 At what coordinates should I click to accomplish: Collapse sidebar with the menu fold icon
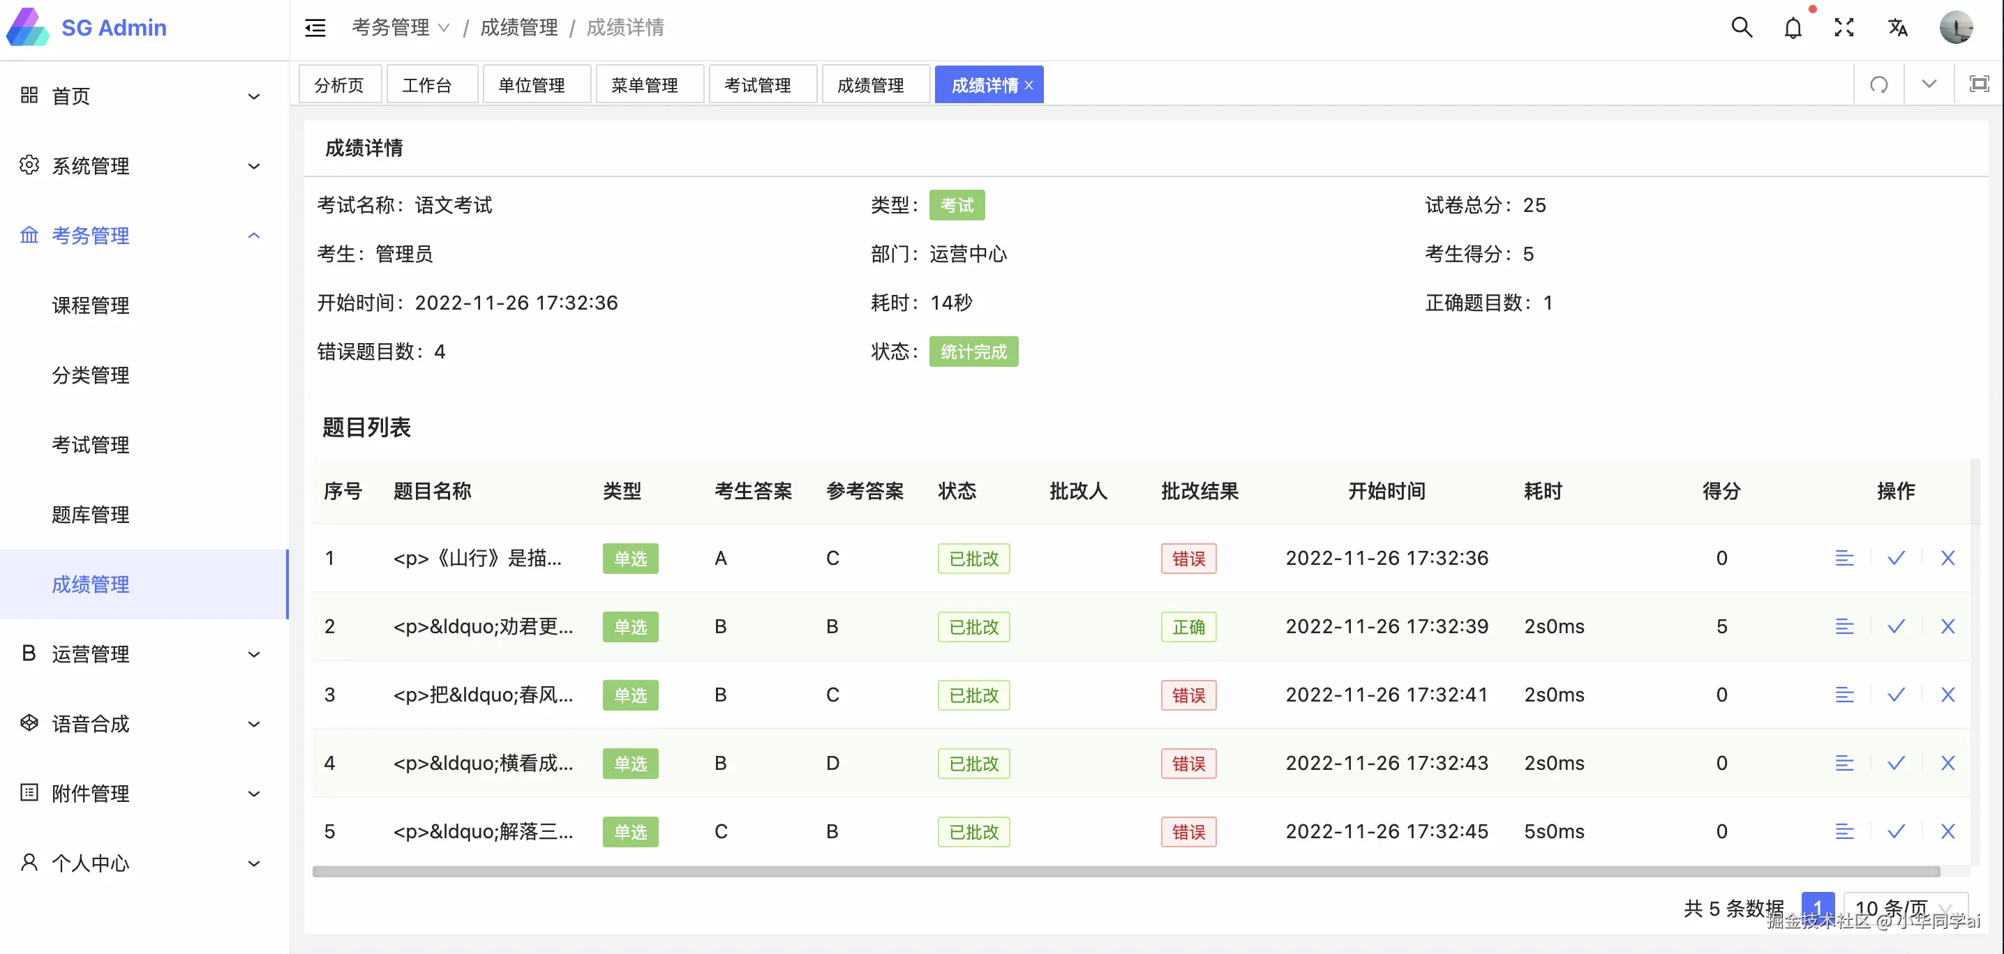[x=315, y=28]
